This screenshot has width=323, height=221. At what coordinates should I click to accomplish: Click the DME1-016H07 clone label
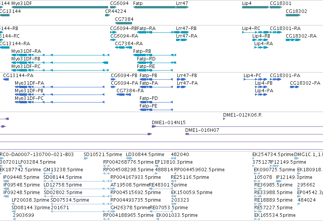pos(202,130)
